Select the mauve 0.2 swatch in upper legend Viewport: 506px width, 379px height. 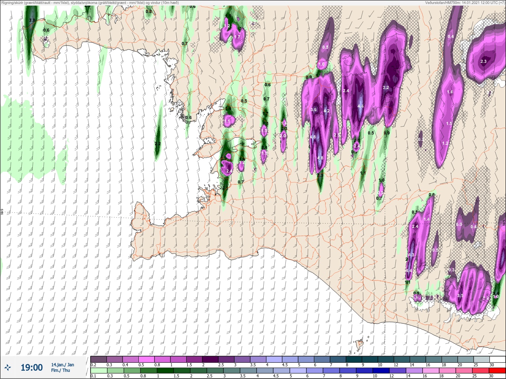(98, 360)
